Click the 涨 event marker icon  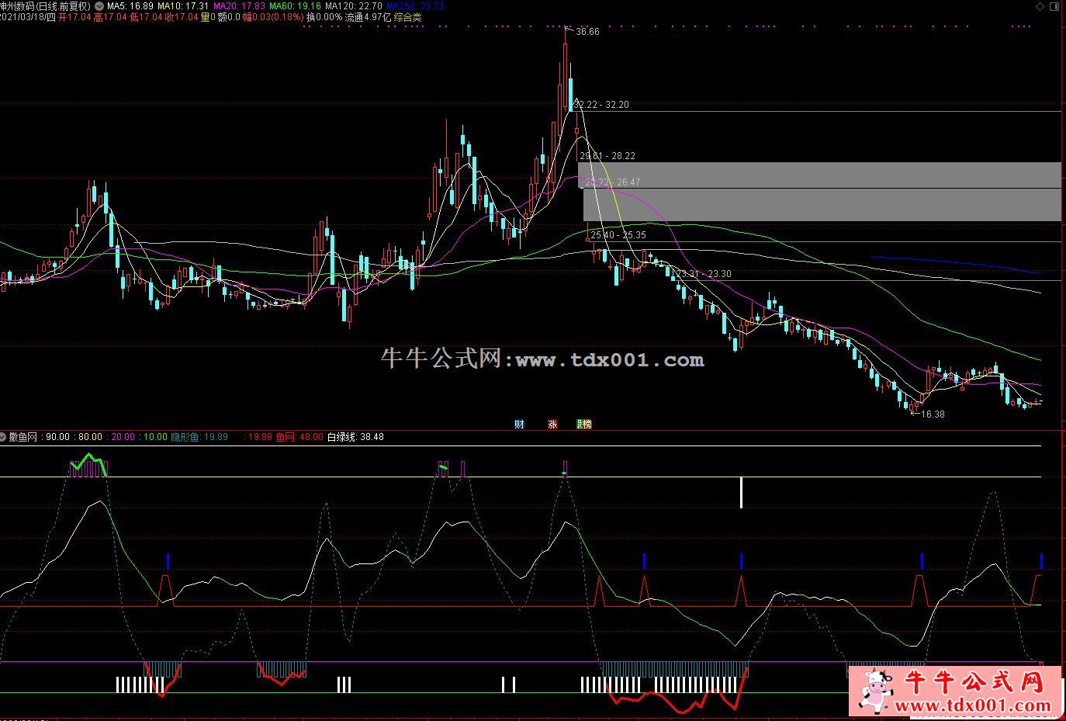552,424
